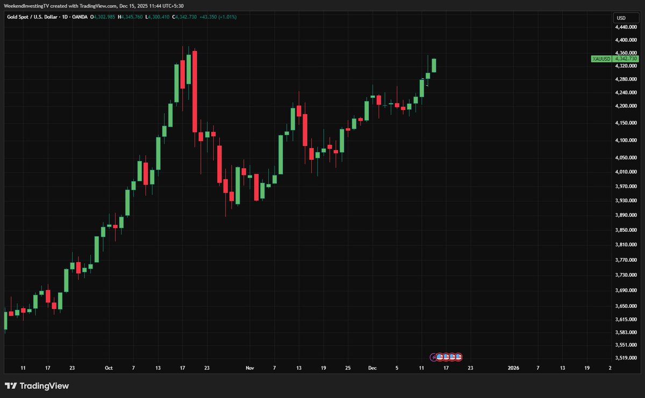Click the Dec label on time axis
The width and height of the screenshot is (645, 398).
[x=372, y=368]
